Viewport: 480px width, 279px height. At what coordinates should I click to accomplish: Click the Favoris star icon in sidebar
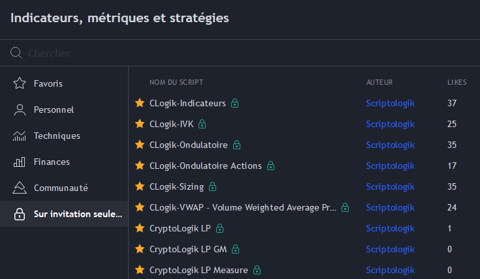pyautogui.click(x=20, y=83)
